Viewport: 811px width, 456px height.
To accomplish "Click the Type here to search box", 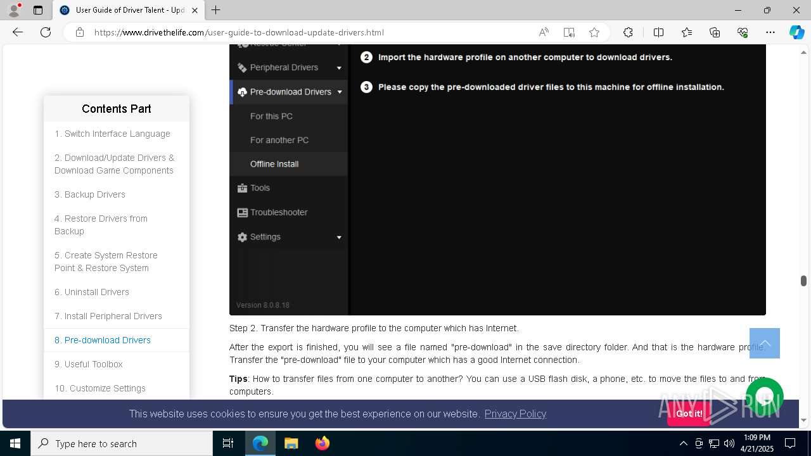I will click(x=122, y=443).
